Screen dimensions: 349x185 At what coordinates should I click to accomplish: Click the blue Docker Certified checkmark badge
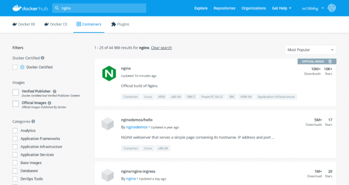pos(22,67)
